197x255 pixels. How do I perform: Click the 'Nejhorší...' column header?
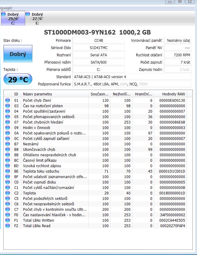pos(121,94)
